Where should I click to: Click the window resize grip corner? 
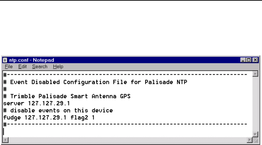[x=256, y=140]
